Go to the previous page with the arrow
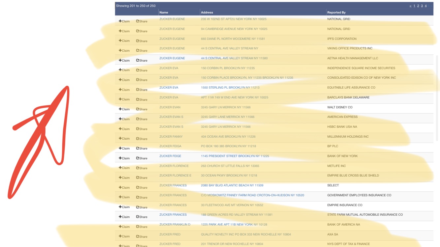Image resolution: width=440 pixels, height=247 pixels. [411, 6]
